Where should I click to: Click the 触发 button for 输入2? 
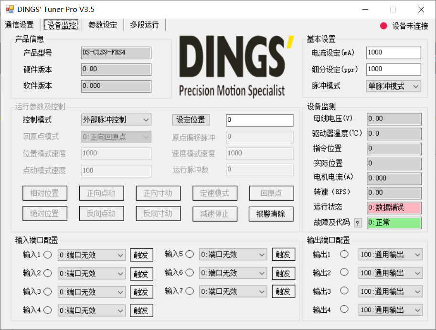click(141, 274)
